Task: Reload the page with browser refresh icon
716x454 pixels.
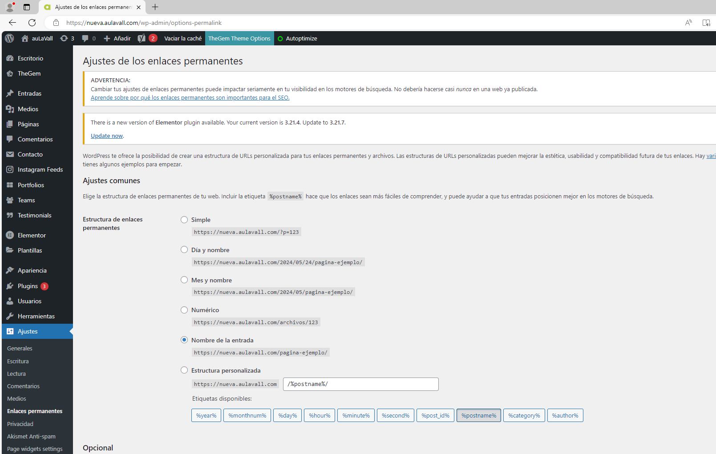Action: (32, 23)
